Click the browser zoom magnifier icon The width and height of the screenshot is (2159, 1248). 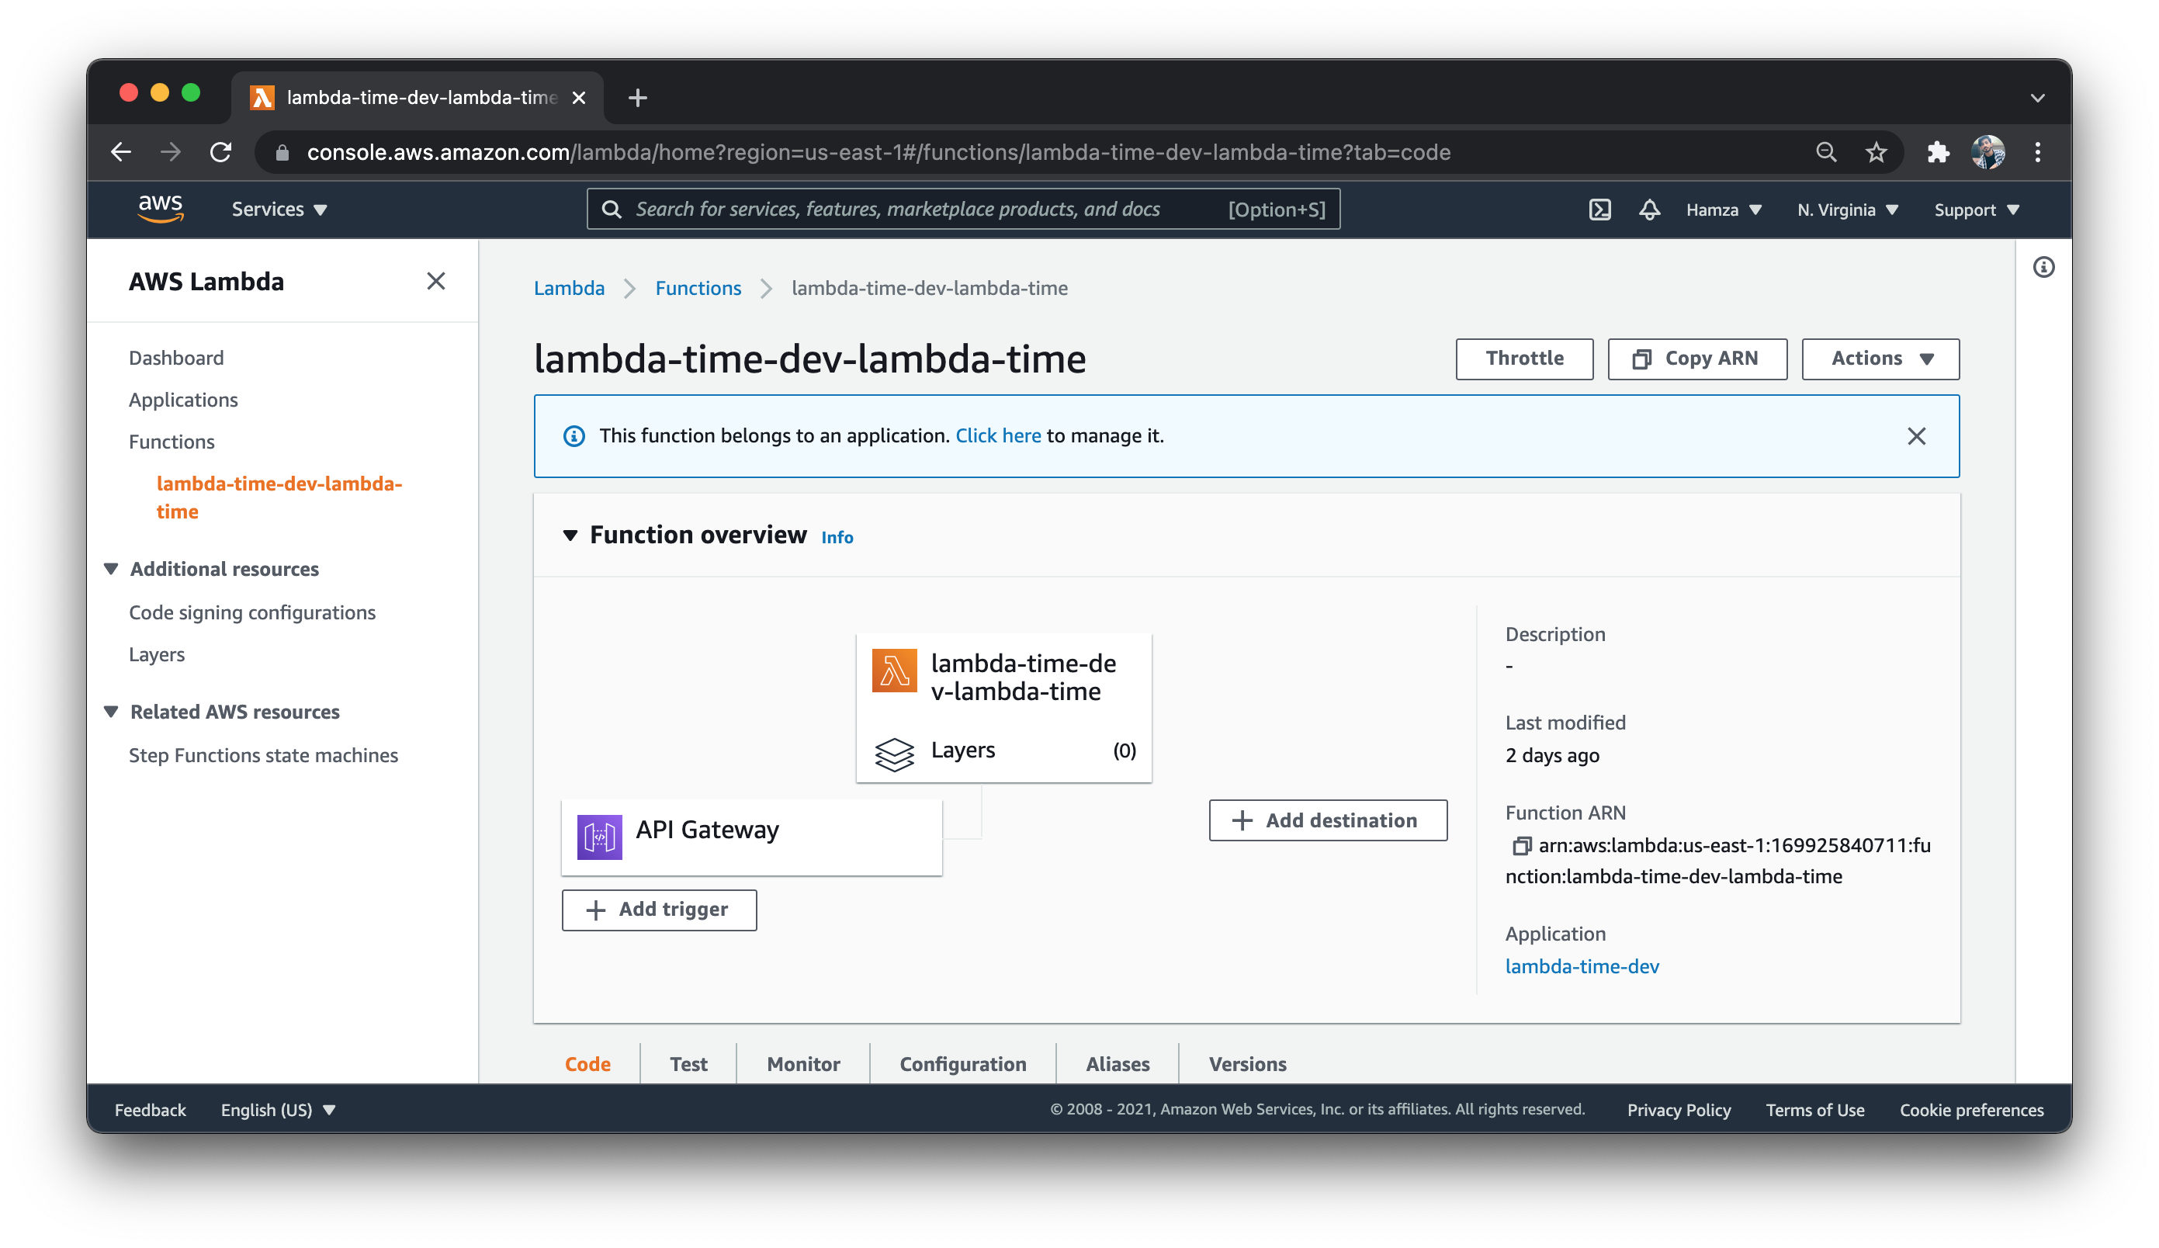tap(1826, 152)
